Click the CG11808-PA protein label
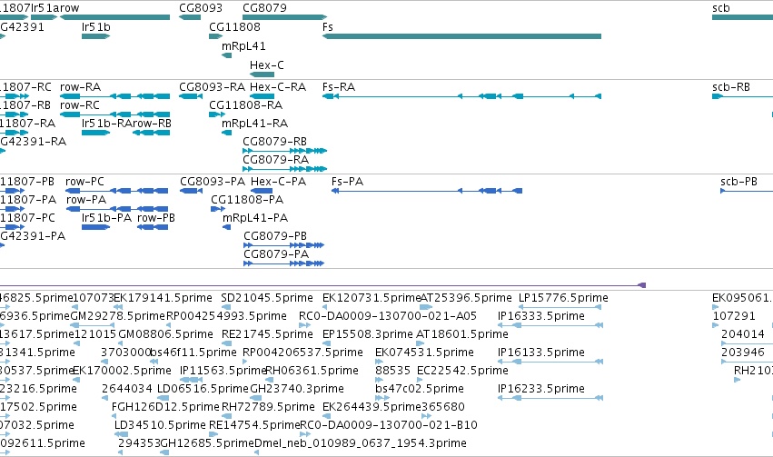Image resolution: width=773 pixels, height=457 pixels. click(247, 200)
